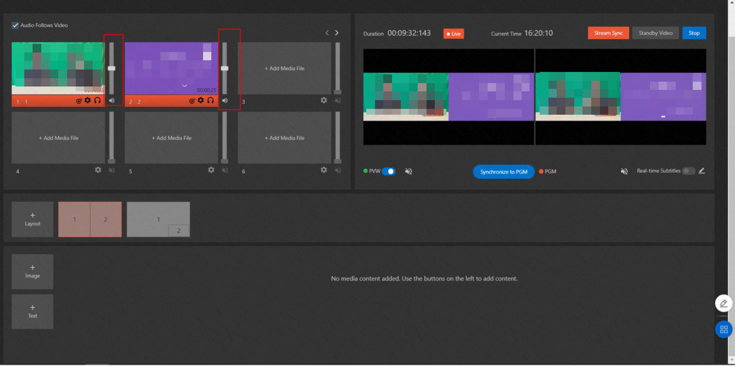Screen dimensions: 735x366
Task: Click the PGM label
Action: point(550,172)
